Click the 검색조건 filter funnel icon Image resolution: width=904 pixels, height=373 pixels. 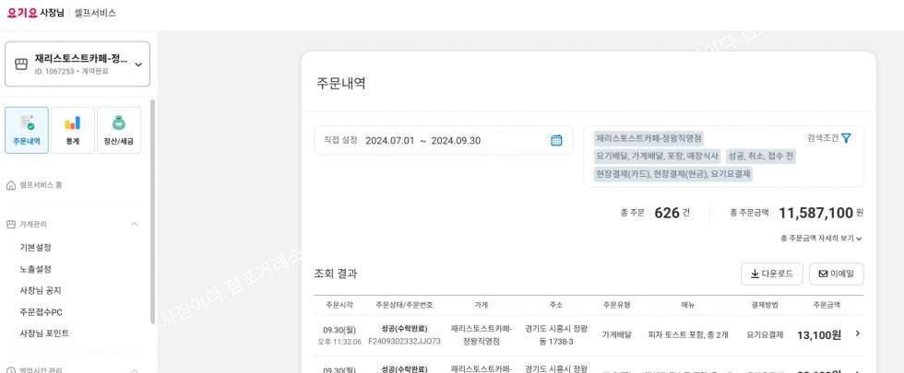(846, 138)
